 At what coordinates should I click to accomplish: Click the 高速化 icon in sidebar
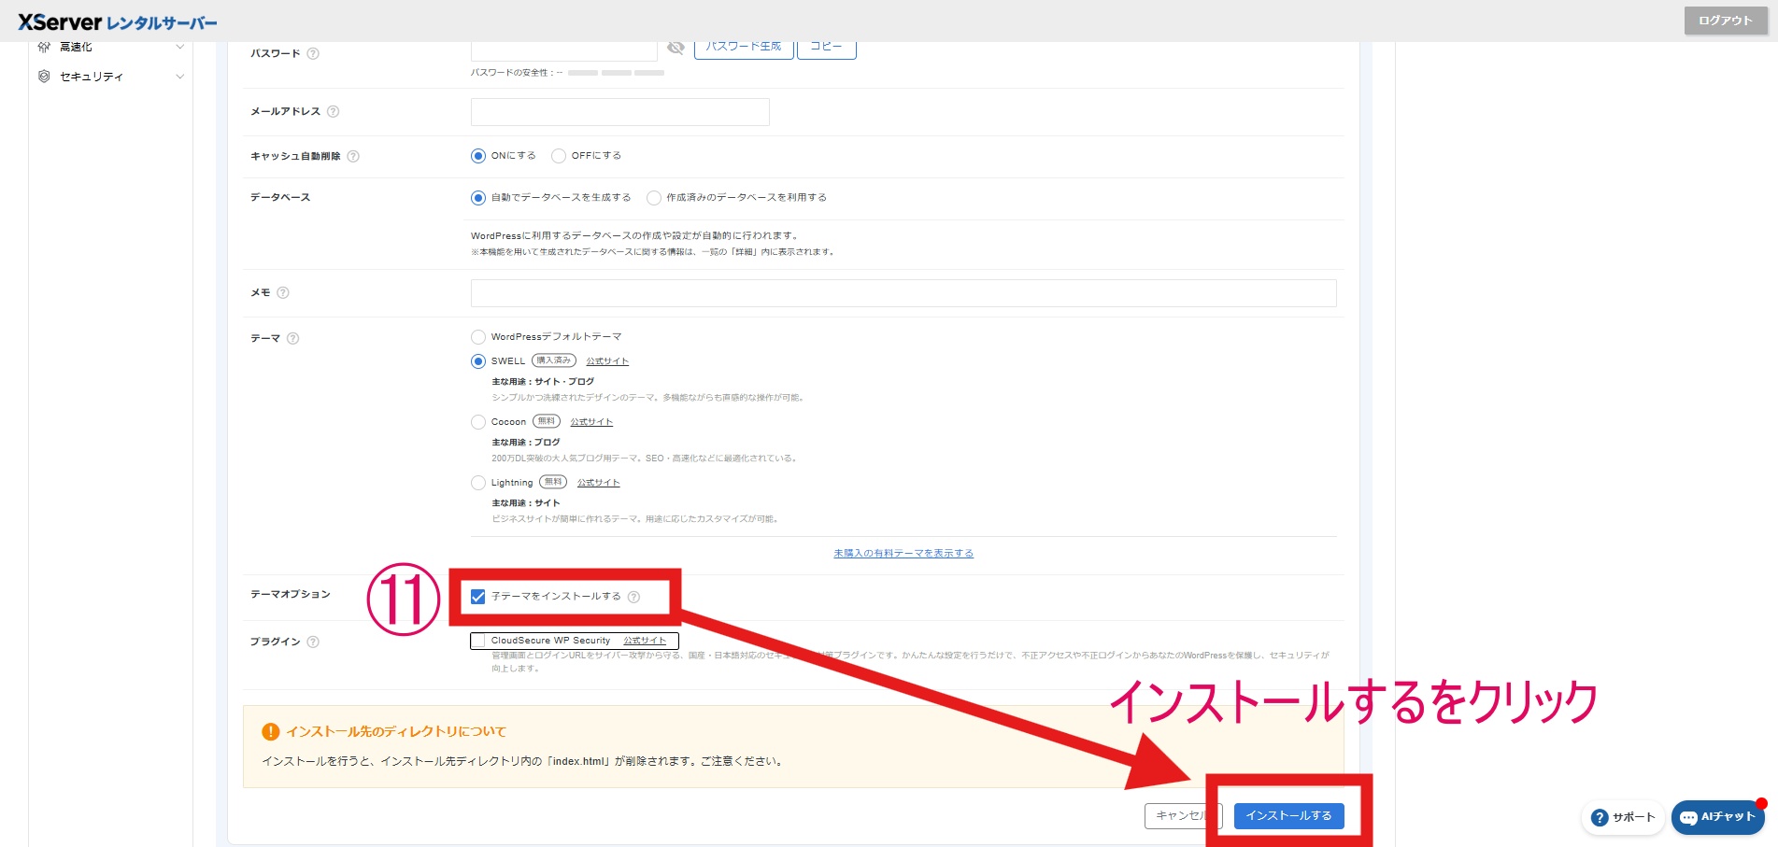pos(43,47)
